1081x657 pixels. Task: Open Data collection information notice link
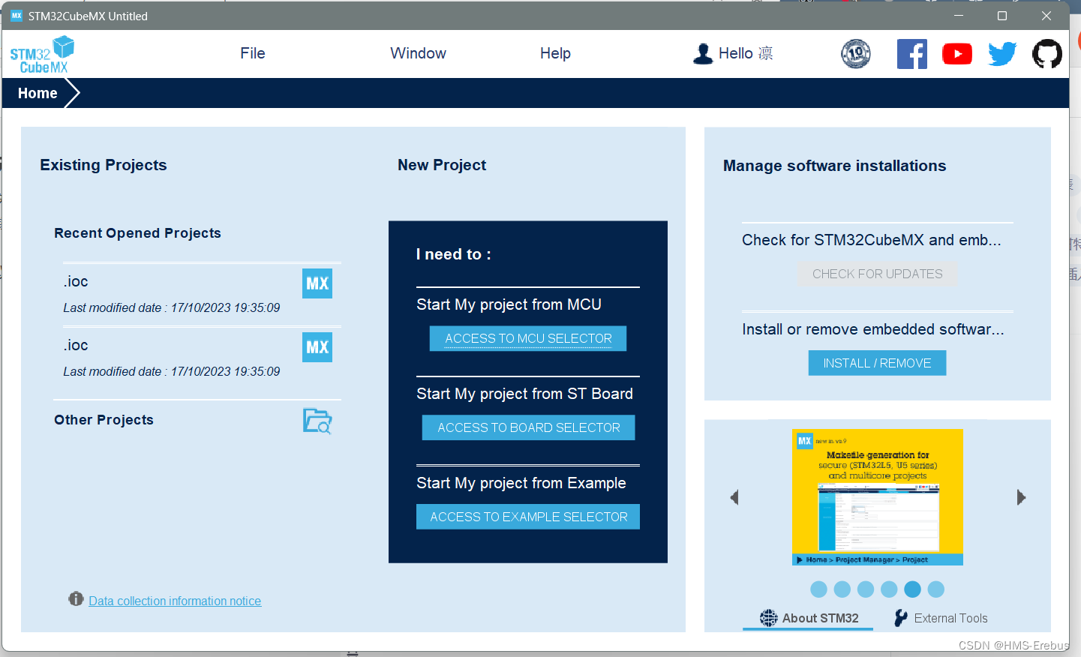175,601
